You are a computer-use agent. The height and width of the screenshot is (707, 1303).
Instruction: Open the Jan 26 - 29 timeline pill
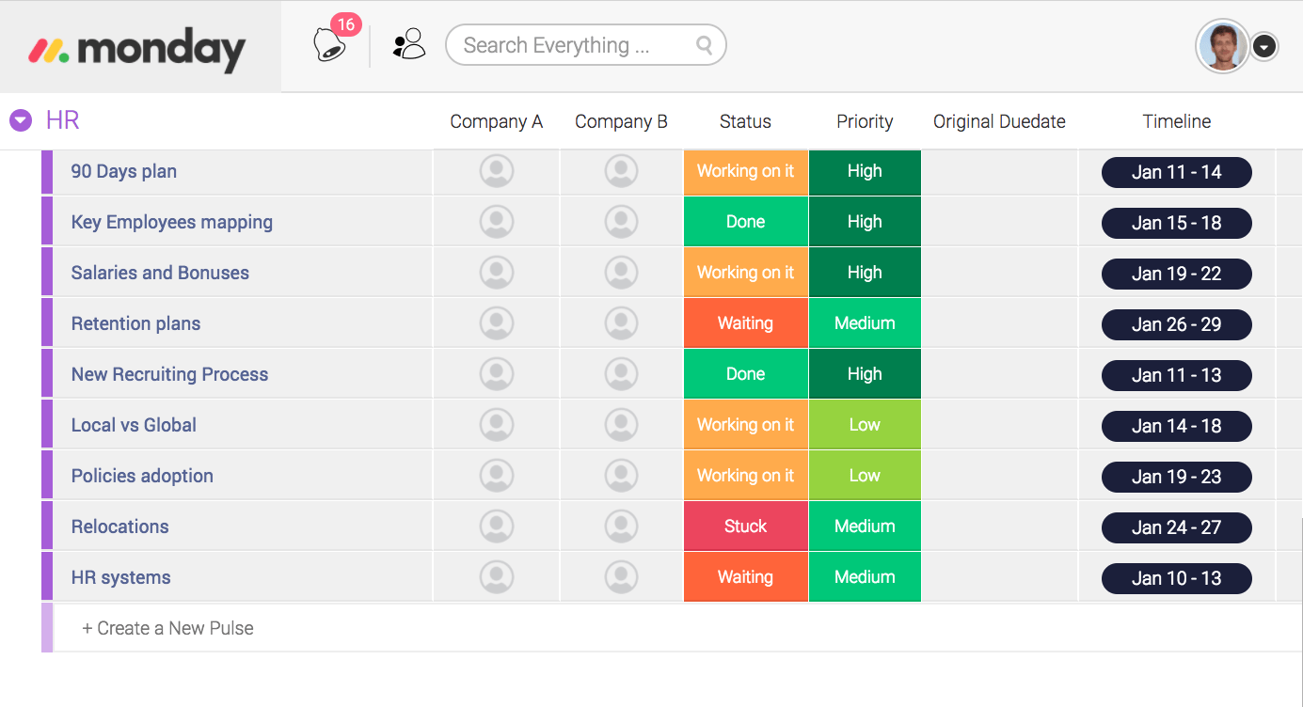click(1177, 324)
